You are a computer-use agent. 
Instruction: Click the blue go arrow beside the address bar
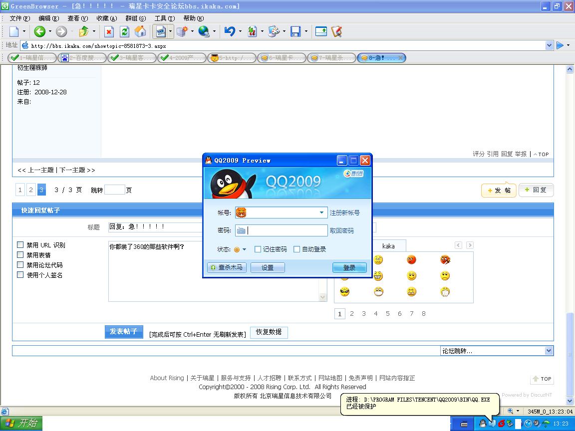click(560, 45)
